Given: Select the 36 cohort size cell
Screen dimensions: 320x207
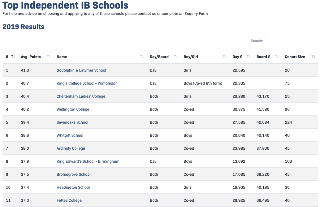Looking at the screenshot, I should tap(287, 187).
